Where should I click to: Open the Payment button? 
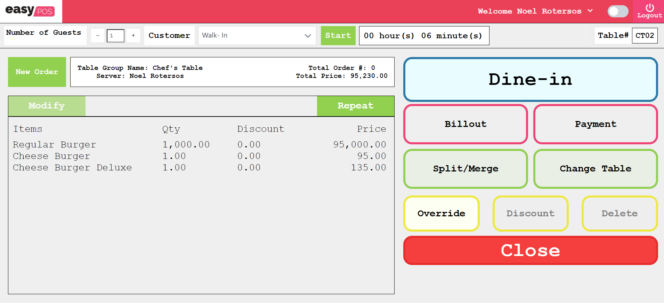click(x=596, y=124)
